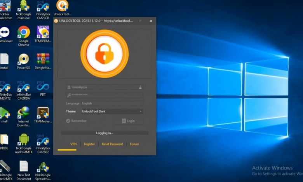Open the DongleManager WinRAR archive icon
This screenshot has height=182, width=303.
[43, 60]
